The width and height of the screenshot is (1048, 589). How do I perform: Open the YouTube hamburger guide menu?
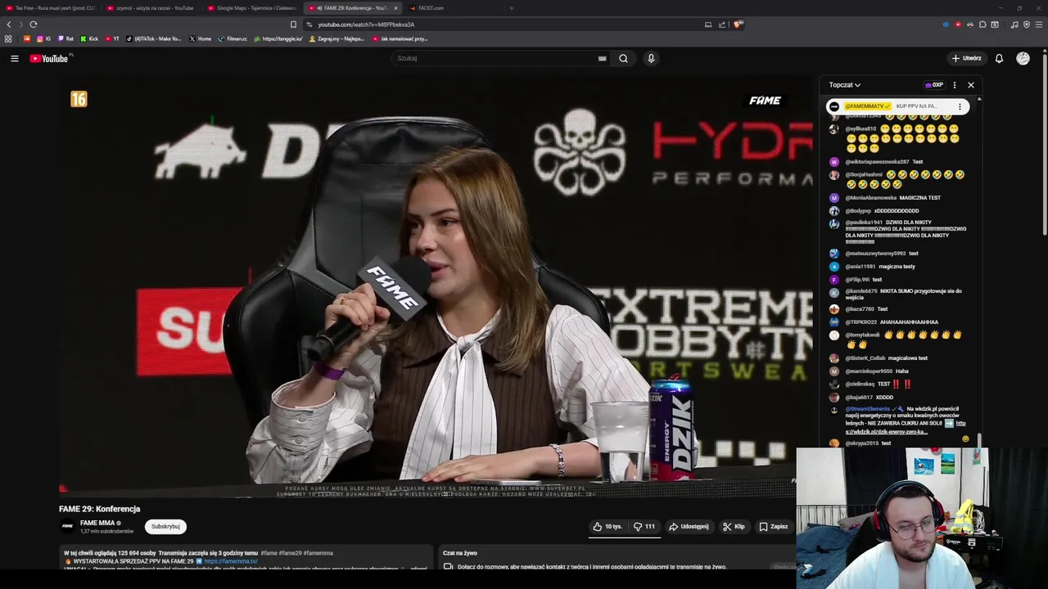[14, 58]
